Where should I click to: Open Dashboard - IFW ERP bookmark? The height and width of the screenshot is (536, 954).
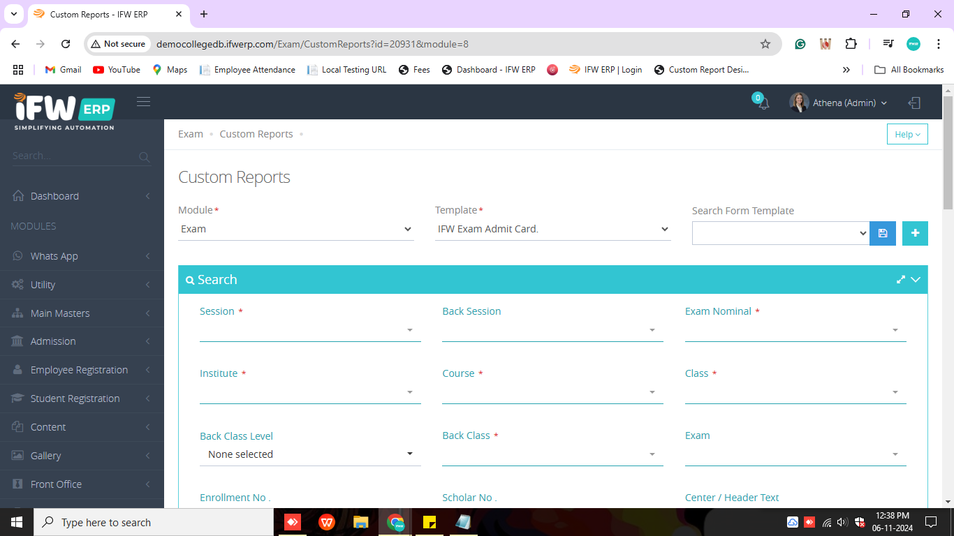click(x=489, y=70)
